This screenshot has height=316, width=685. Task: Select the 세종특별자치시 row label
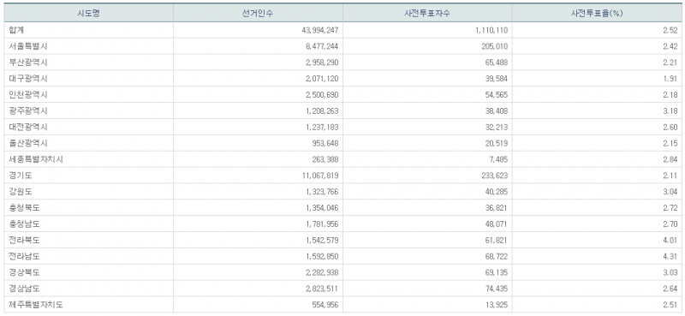coord(36,159)
